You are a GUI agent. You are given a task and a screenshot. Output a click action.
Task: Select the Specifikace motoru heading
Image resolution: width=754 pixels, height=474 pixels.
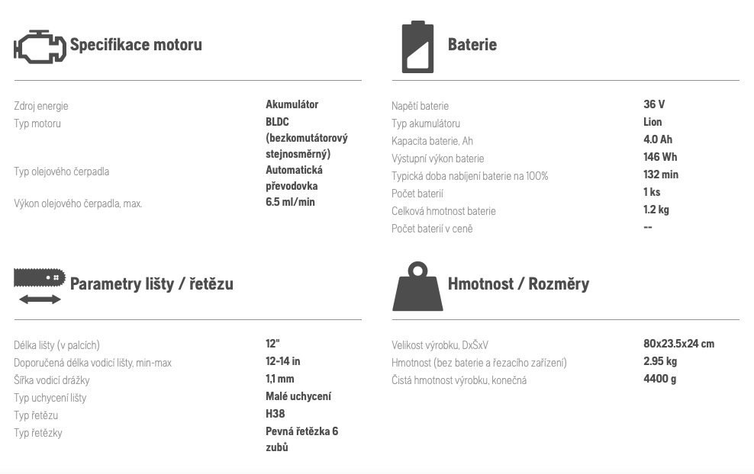pyautogui.click(x=136, y=45)
